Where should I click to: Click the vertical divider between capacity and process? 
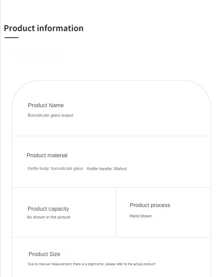116,212
